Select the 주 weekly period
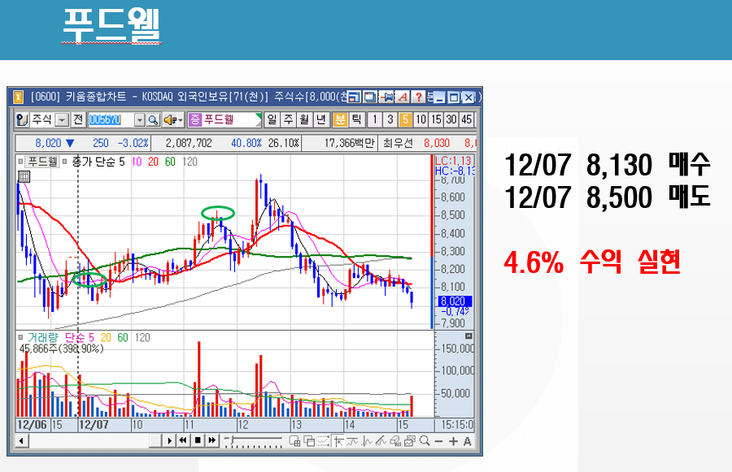Screen dimensions: 732x472 click(x=289, y=120)
